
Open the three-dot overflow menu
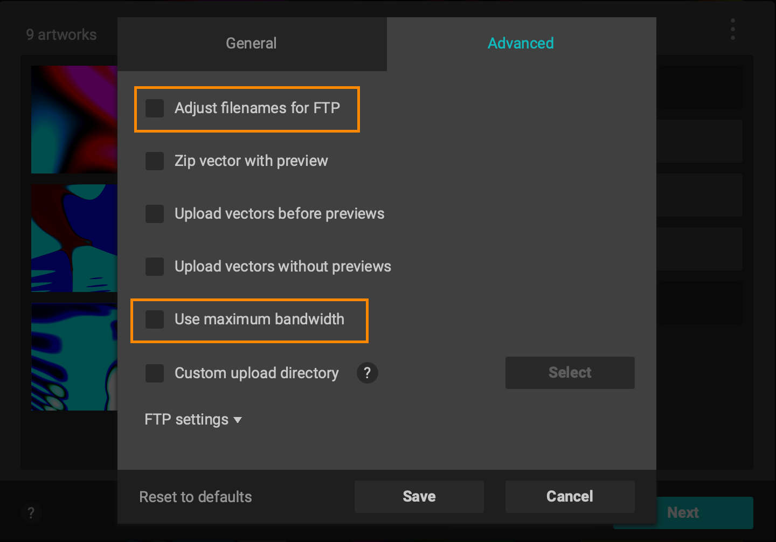732,30
